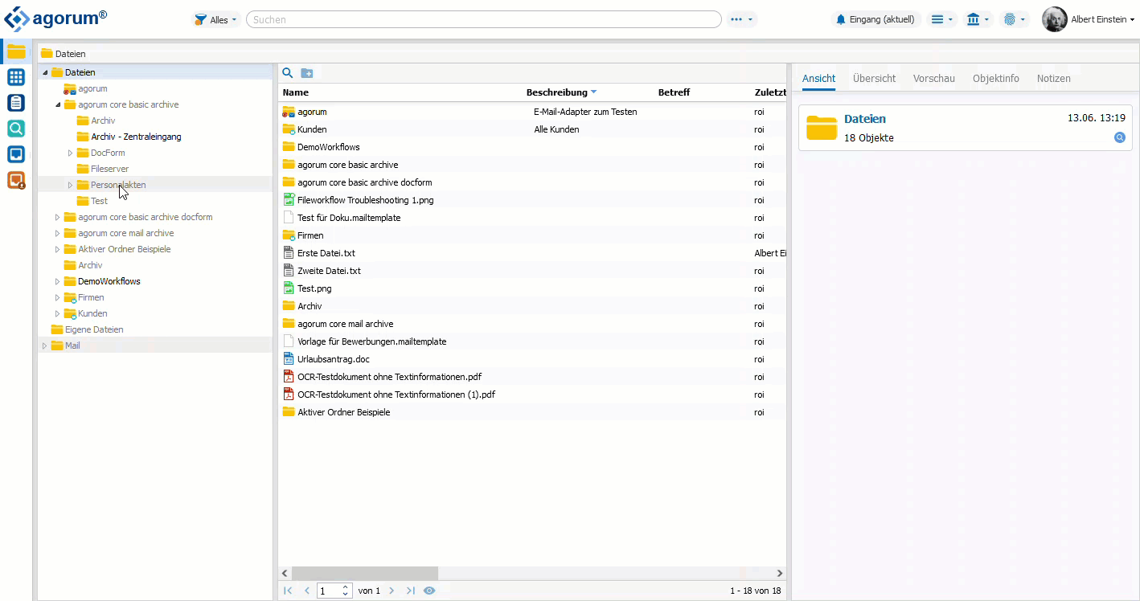
Task: Open the orange notifications sidebar icon
Action: click(x=16, y=180)
